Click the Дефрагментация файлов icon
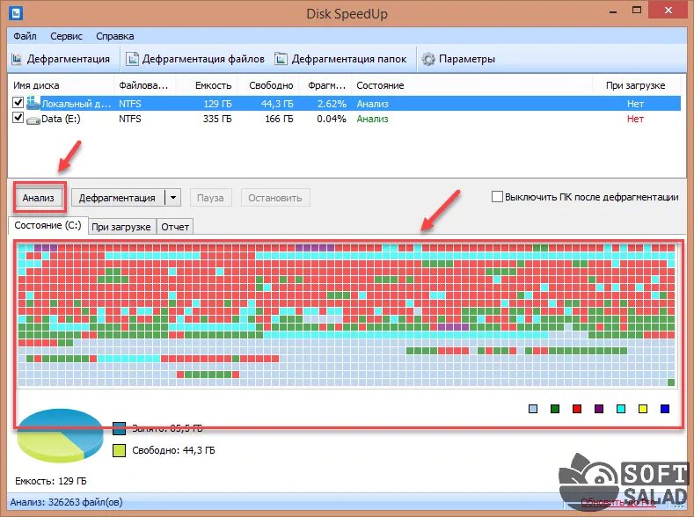694x517 pixels. click(x=132, y=59)
